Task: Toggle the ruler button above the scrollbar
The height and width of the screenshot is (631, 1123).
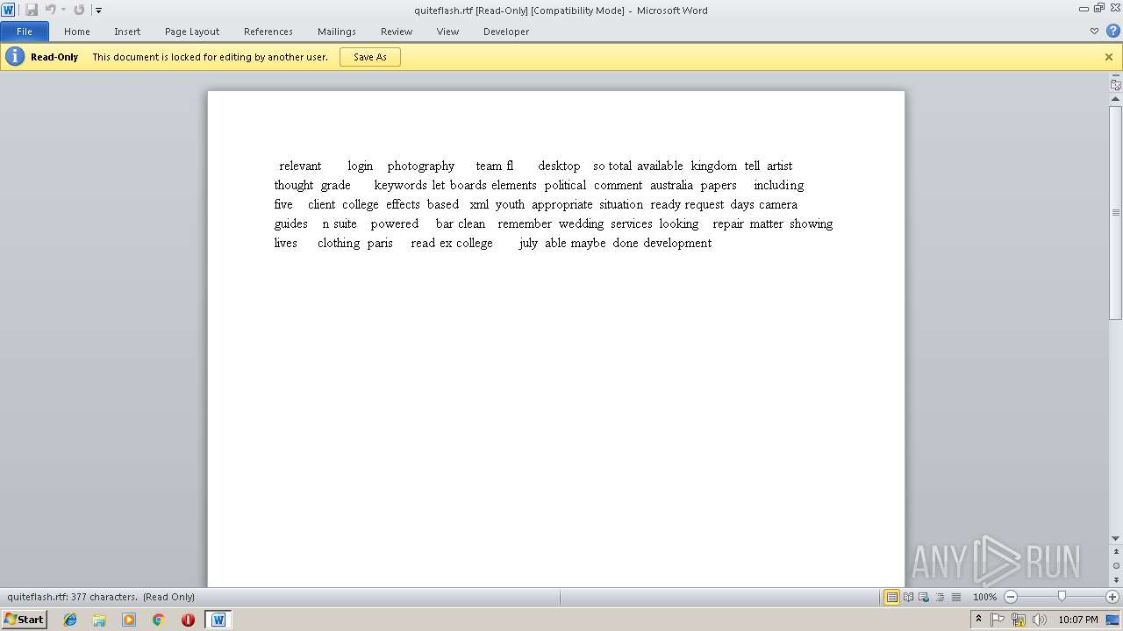Action: pyautogui.click(x=1116, y=84)
